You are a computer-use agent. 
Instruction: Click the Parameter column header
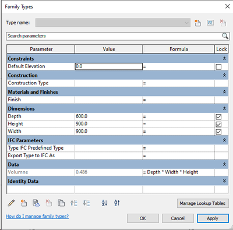pyautogui.click(x=41, y=49)
